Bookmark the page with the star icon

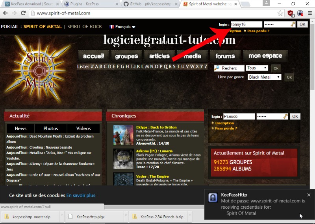click(x=280, y=13)
